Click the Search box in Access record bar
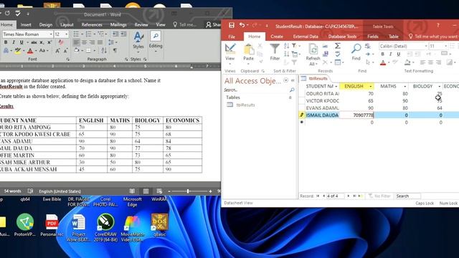The height and width of the screenshot is (258, 459). point(408,196)
